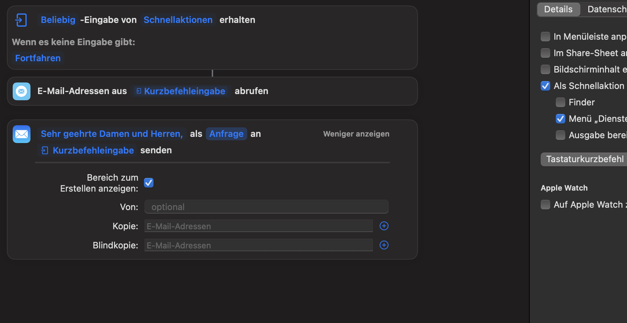Click the Mail send action icon
The width and height of the screenshot is (627, 323).
click(22, 134)
